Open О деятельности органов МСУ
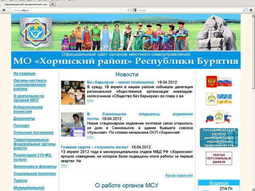The height and width of the screenshot is (191, 255). [x=29, y=98]
